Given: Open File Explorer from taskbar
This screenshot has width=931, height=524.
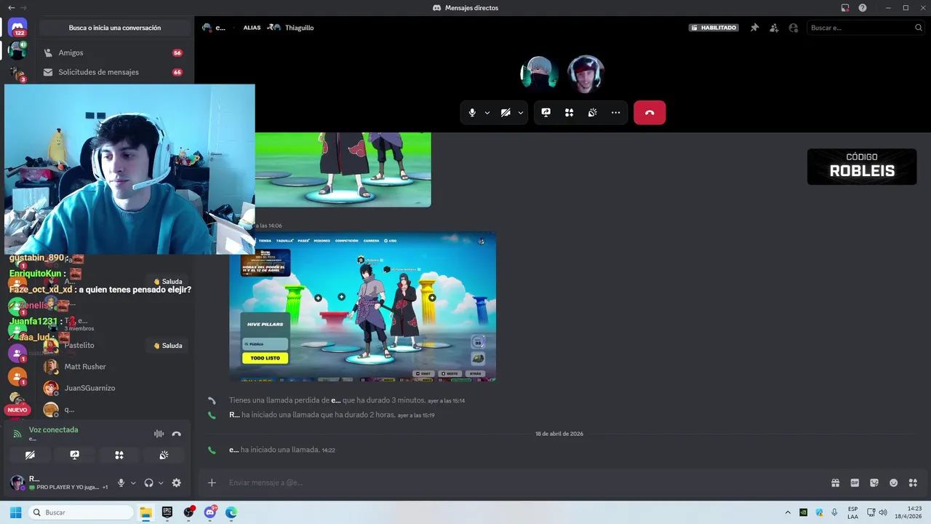Looking at the screenshot, I should 145,512.
